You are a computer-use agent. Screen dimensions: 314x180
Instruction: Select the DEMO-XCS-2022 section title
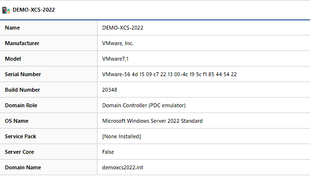33,10
